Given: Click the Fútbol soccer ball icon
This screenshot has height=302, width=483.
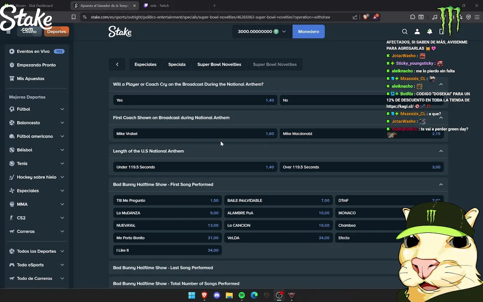Looking at the screenshot, I should tap(12, 109).
